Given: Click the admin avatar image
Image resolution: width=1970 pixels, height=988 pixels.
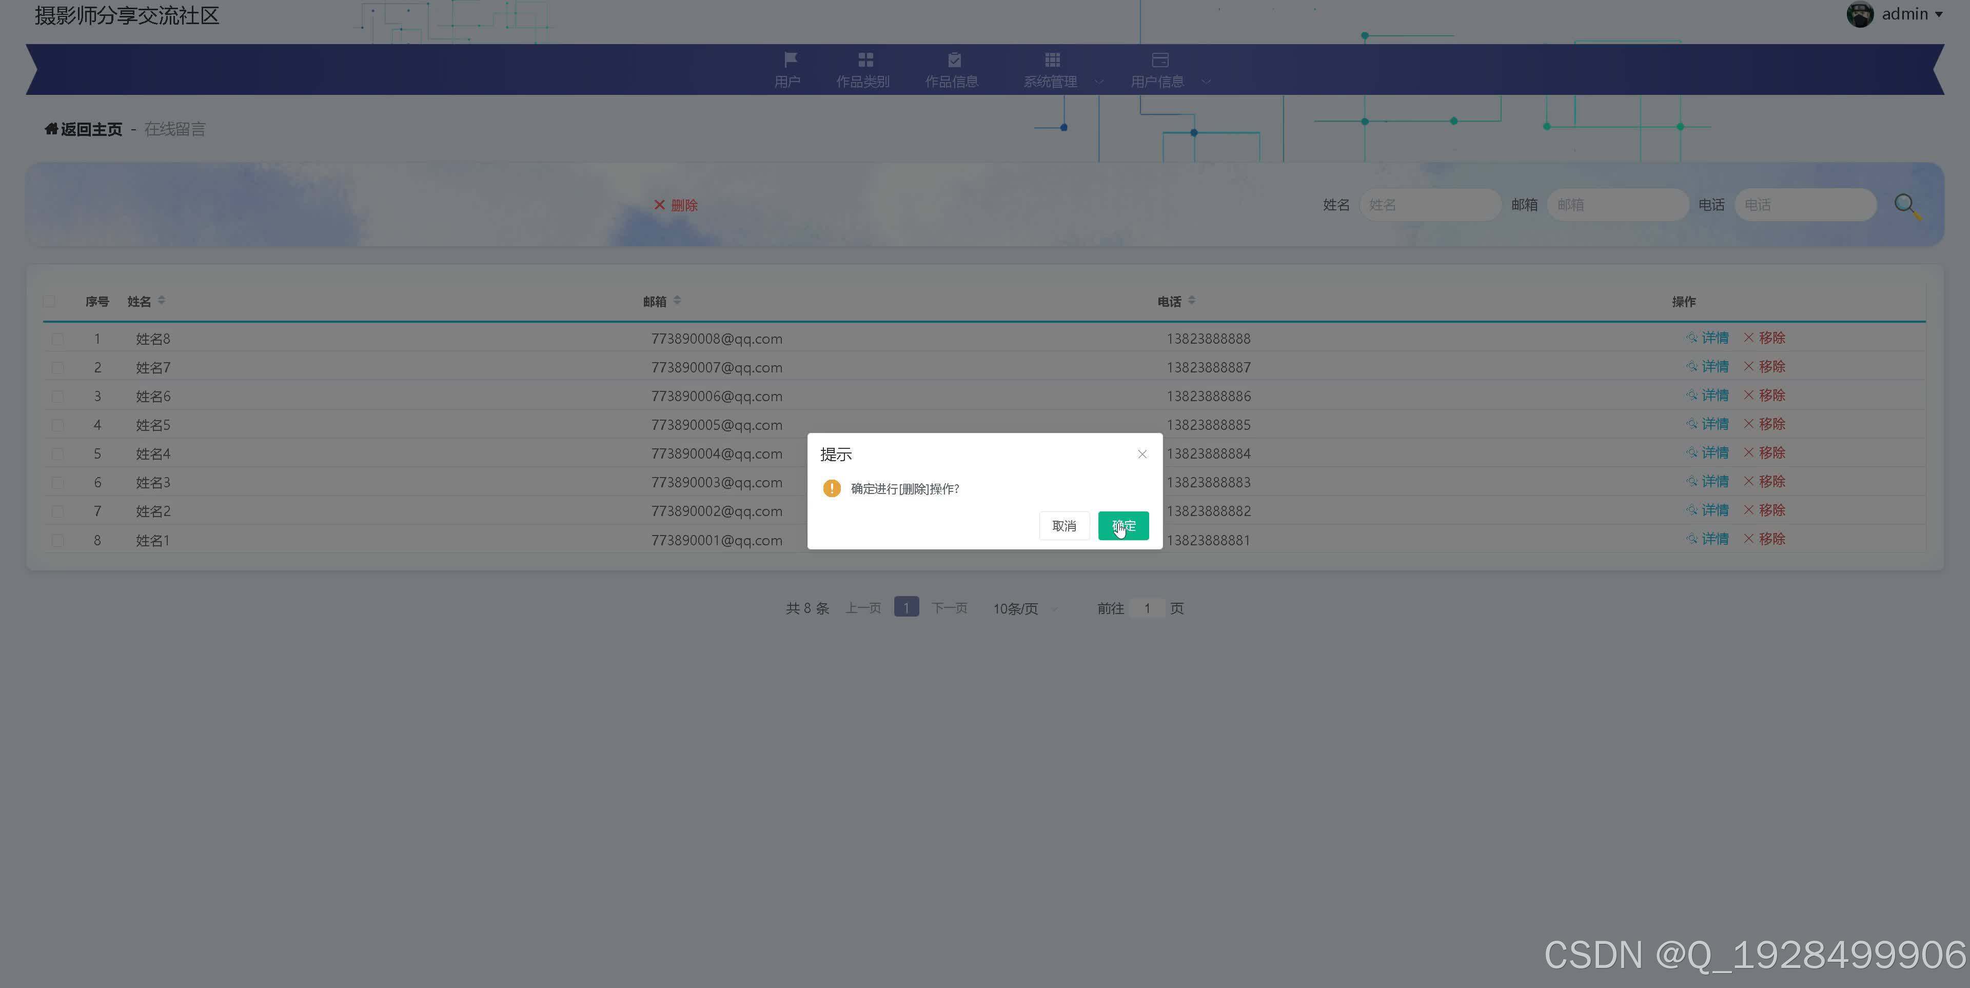Looking at the screenshot, I should click(x=1860, y=14).
